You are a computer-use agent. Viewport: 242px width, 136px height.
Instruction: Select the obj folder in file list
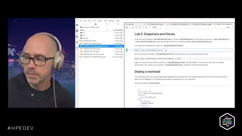coord(101,36)
